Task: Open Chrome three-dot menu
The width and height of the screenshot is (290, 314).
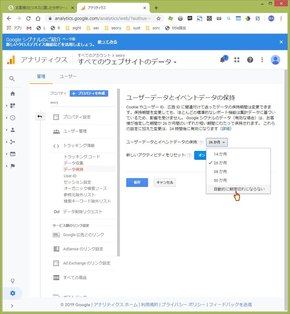Action: pos(281,18)
